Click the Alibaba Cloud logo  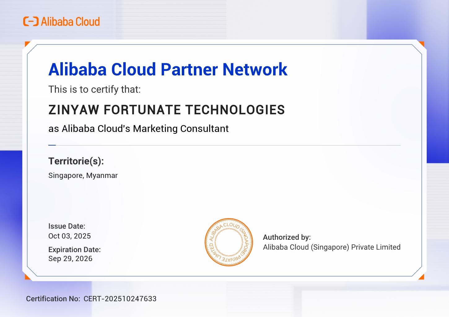[x=62, y=22]
